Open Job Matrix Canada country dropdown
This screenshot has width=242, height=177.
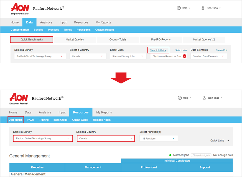coord(106,138)
